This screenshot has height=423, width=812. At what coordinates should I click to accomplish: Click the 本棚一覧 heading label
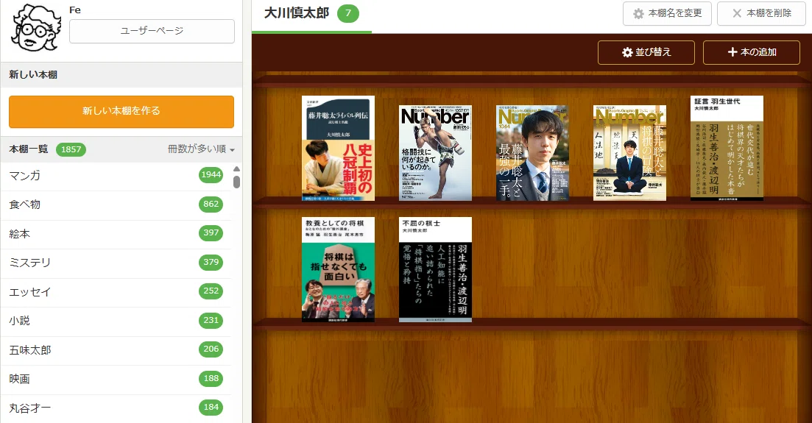pos(29,149)
